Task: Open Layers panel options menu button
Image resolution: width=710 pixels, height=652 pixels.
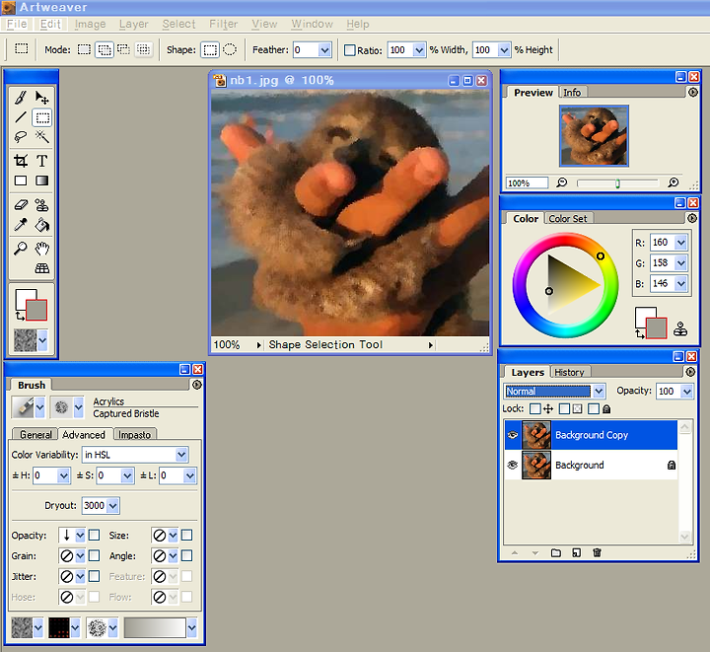Action: pyautogui.click(x=690, y=372)
